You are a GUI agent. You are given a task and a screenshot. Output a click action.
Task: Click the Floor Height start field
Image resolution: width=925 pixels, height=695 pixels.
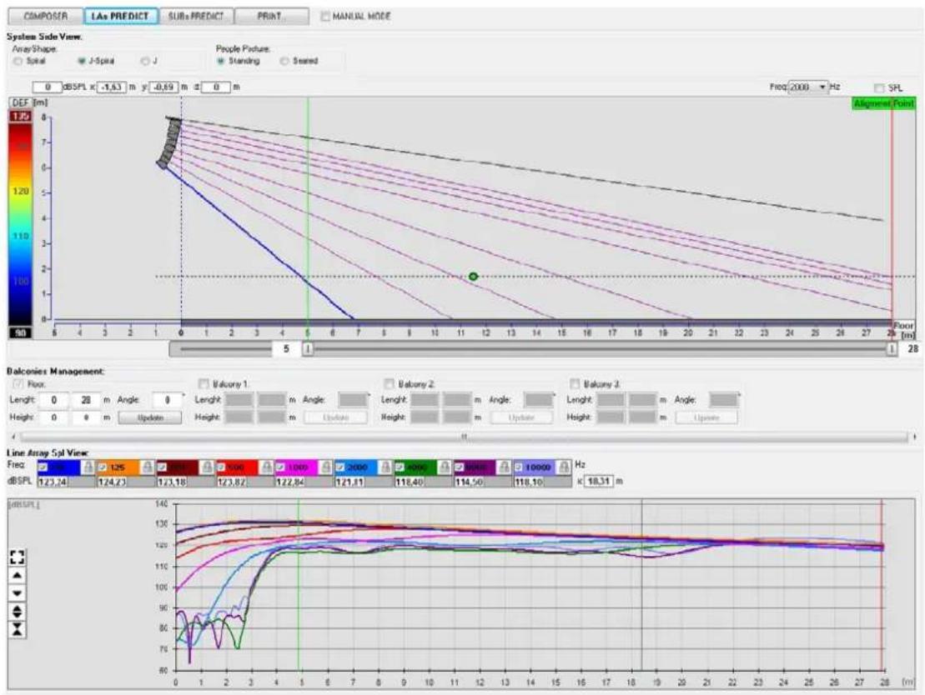(x=53, y=417)
